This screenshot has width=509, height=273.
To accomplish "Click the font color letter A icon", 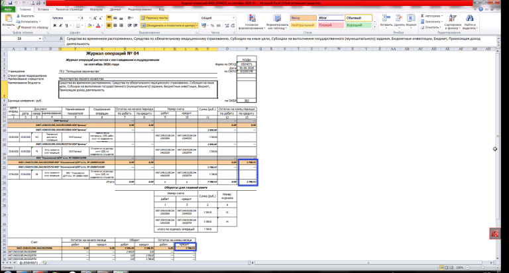I will [x=98, y=25].
